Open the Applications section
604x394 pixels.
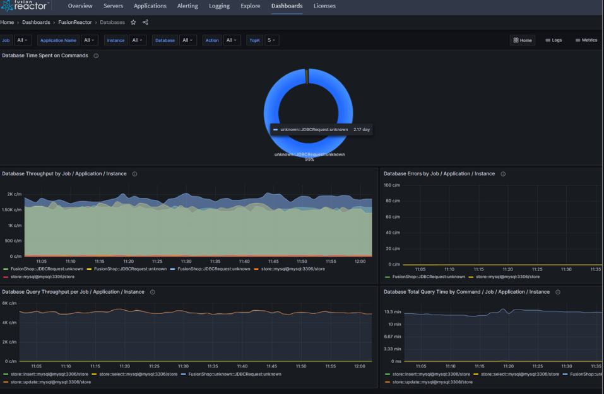click(x=150, y=6)
